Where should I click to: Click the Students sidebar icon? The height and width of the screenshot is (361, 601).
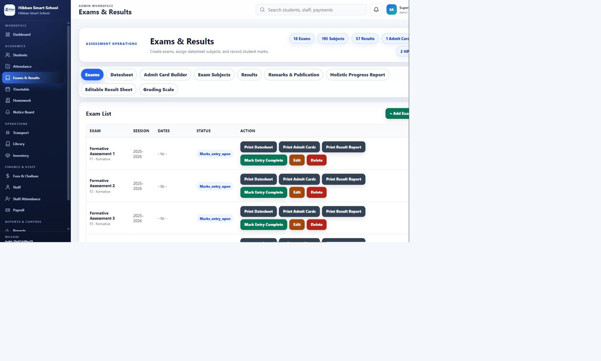pos(8,55)
